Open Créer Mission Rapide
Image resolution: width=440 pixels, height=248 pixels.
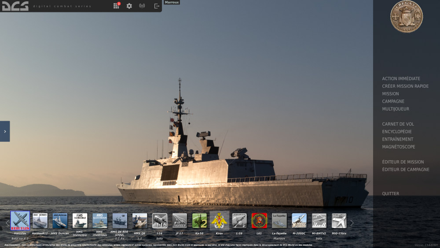pyautogui.click(x=405, y=86)
